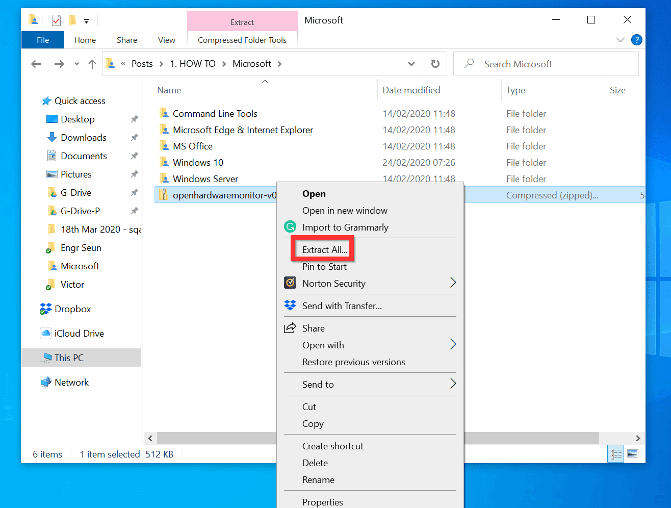Image resolution: width=671 pixels, height=508 pixels.
Task: Unpin Desktop from Quick access
Action: click(134, 119)
